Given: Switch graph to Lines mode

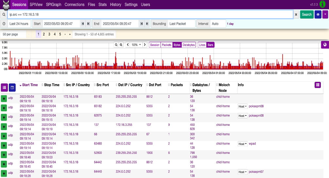Looking at the screenshot, I should pyautogui.click(x=202, y=45).
